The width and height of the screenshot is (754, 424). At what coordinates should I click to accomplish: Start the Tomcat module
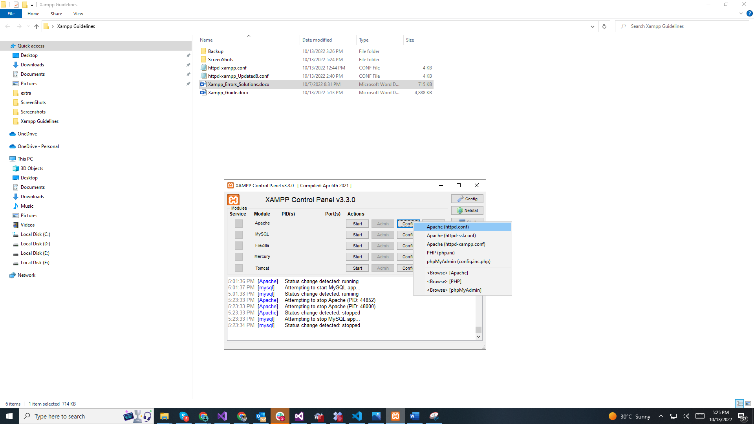coord(357,268)
